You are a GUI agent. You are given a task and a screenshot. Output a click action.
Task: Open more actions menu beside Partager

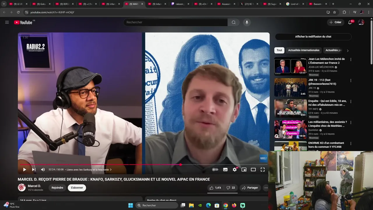pyautogui.click(x=266, y=188)
